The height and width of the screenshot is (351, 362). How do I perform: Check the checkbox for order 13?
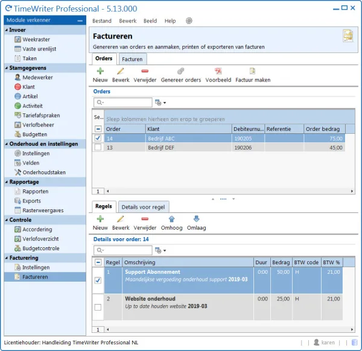(98, 147)
